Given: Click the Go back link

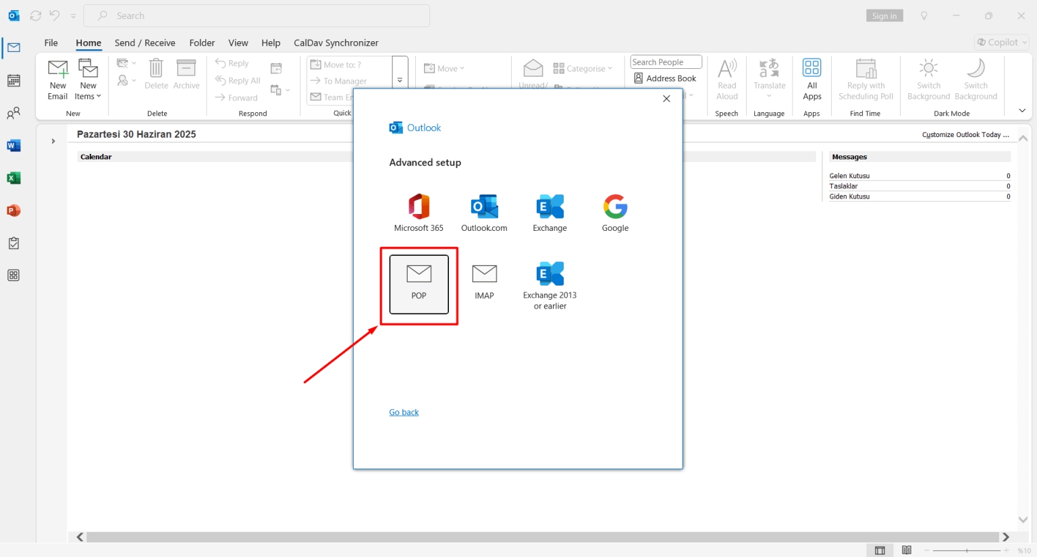Looking at the screenshot, I should pyautogui.click(x=404, y=412).
